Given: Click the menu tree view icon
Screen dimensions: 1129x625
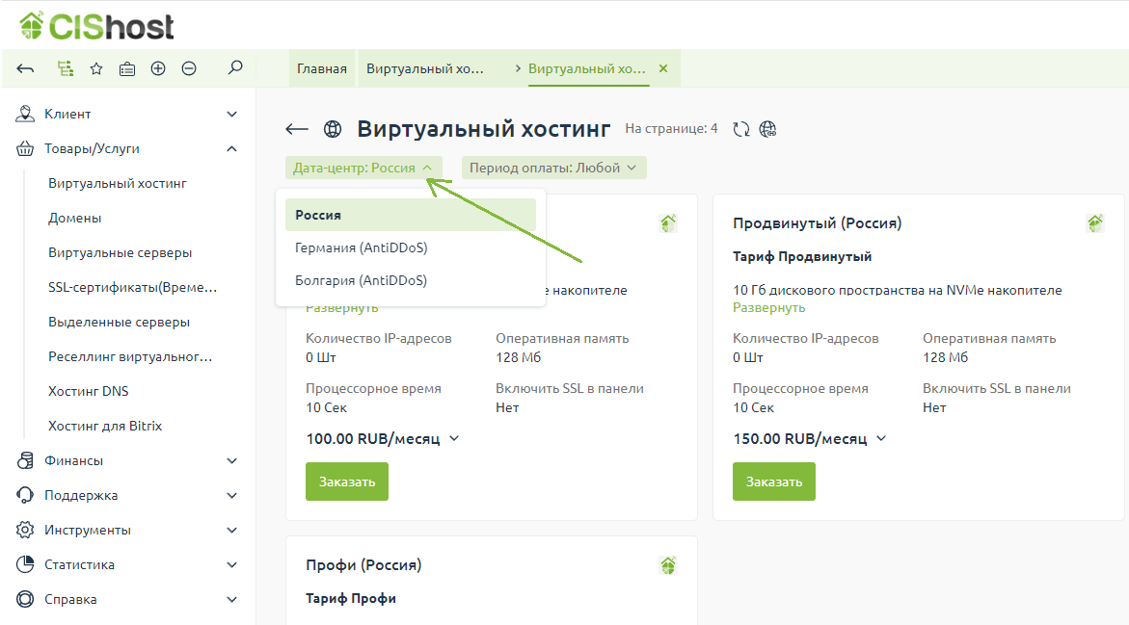Looking at the screenshot, I should click(x=66, y=68).
